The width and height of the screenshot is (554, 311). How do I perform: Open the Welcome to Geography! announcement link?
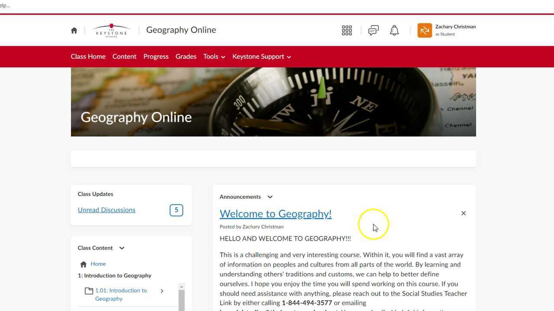pos(276,214)
